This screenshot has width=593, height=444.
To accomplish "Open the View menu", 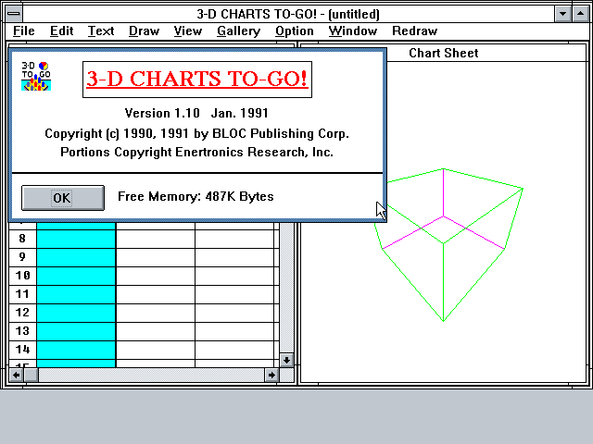I will coord(188,31).
